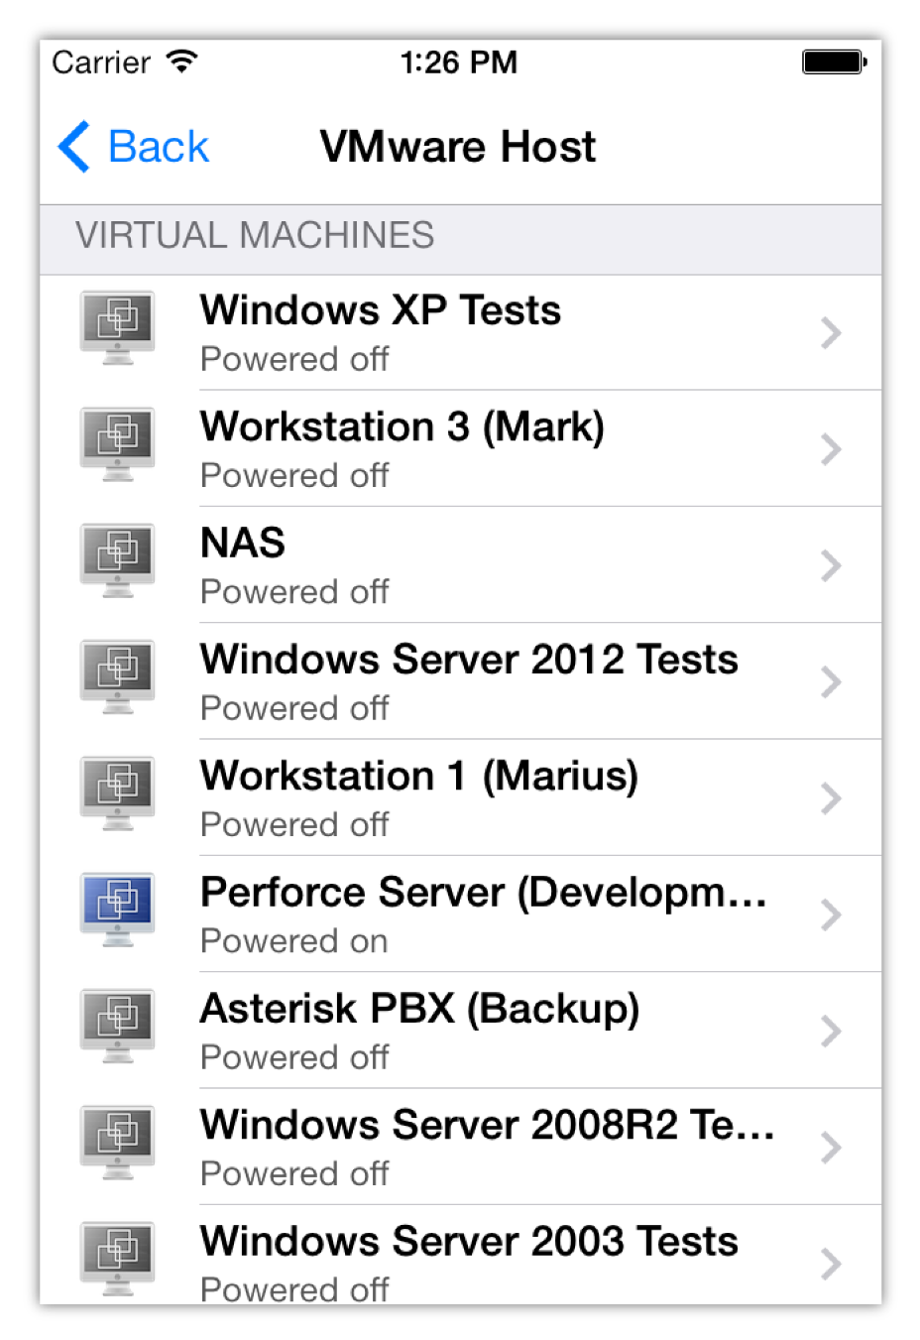920x1340 pixels.
Task: Click Powered off under Asterisk PBX (Backup)
Action: 294,1057
